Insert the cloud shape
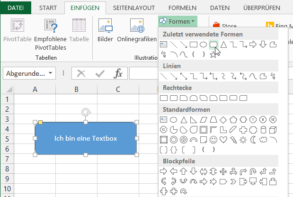 263,140
